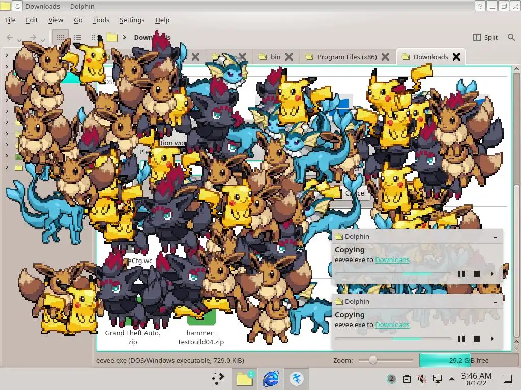Viewport: 521px width, 390px height.
Task: Click the vertical scrollbar bottom down arrow
Action: 516,349
